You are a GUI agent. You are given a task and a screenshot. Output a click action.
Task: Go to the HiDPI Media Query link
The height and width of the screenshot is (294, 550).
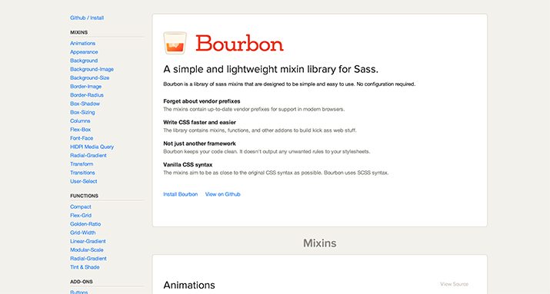click(x=92, y=147)
